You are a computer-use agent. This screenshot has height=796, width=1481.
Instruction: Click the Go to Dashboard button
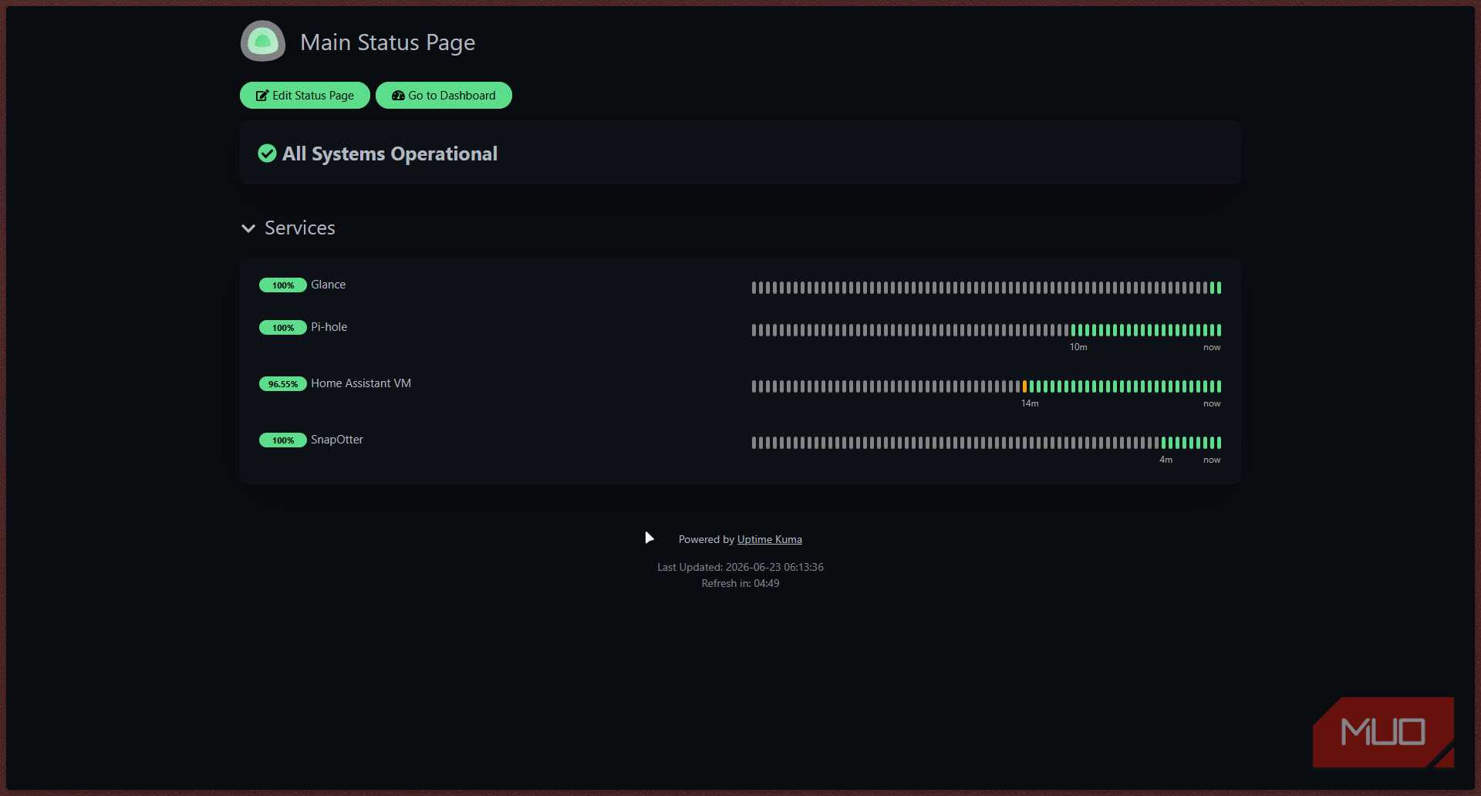pyautogui.click(x=444, y=96)
